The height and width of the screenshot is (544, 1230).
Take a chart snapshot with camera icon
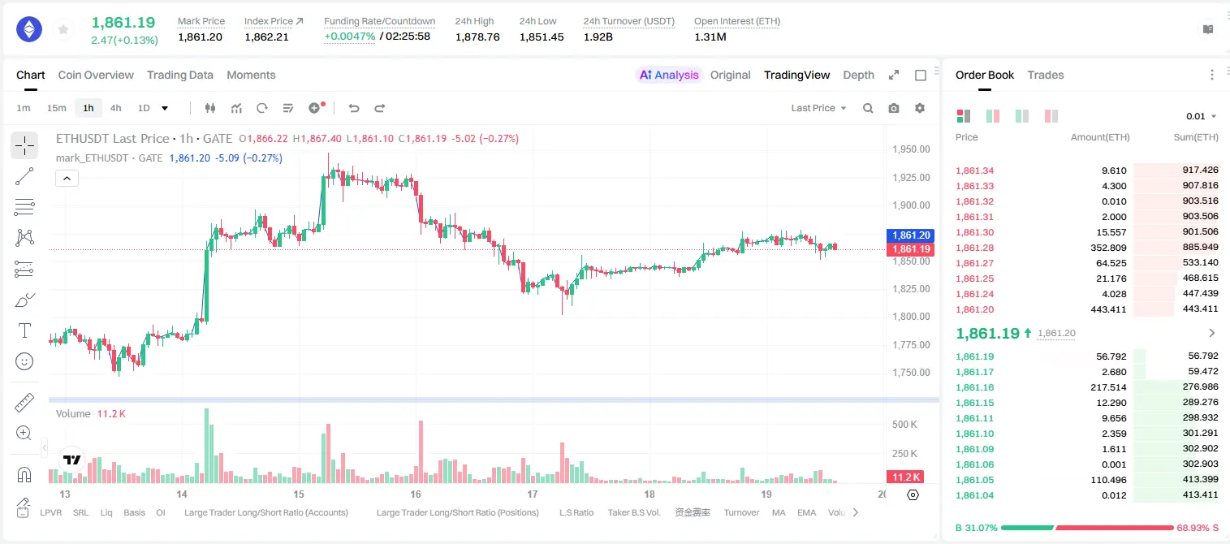[x=894, y=108]
